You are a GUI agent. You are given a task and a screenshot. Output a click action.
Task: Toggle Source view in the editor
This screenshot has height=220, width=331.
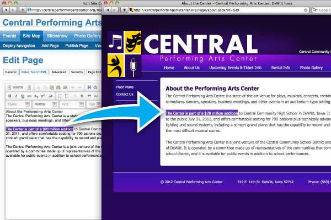pos(15,87)
